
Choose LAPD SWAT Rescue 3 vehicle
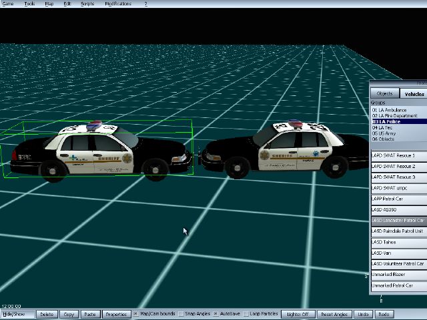point(399,177)
